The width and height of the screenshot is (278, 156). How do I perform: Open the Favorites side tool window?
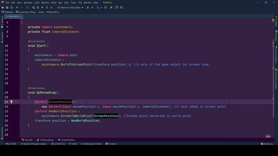coord(2,133)
